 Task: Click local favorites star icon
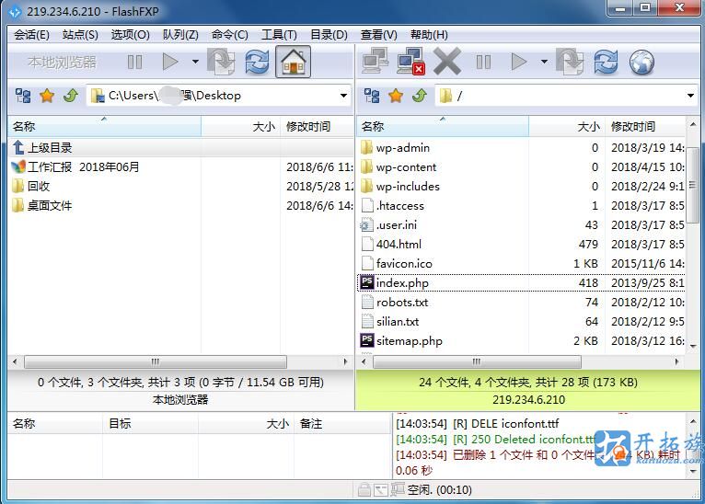[47, 96]
